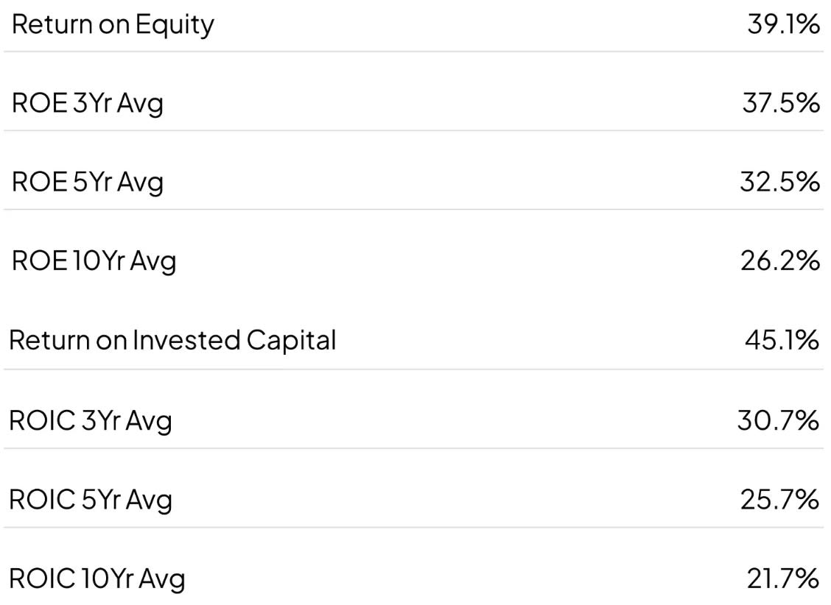Viewport: 831px width, 605px height.
Task: Click the divider line above ROIC 10Yr Avg
Action: coord(415,527)
